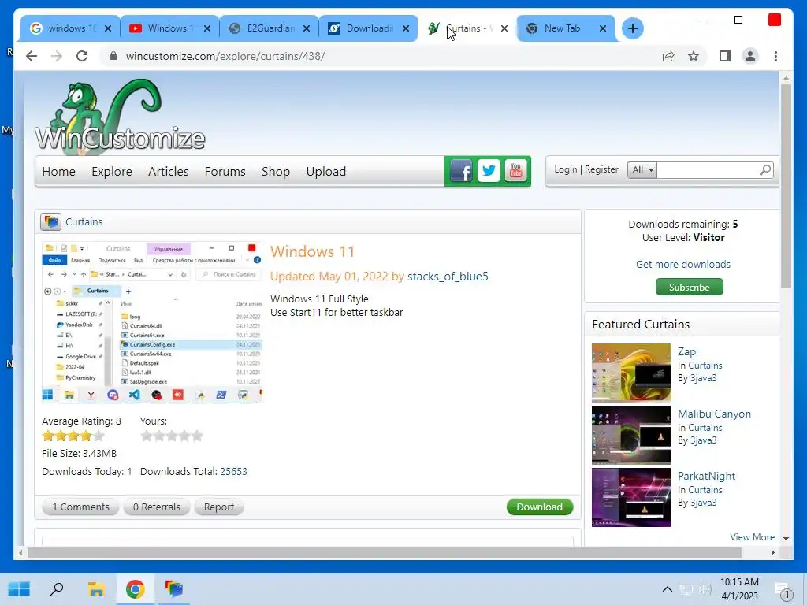Show hidden system tray icons

click(667, 589)
